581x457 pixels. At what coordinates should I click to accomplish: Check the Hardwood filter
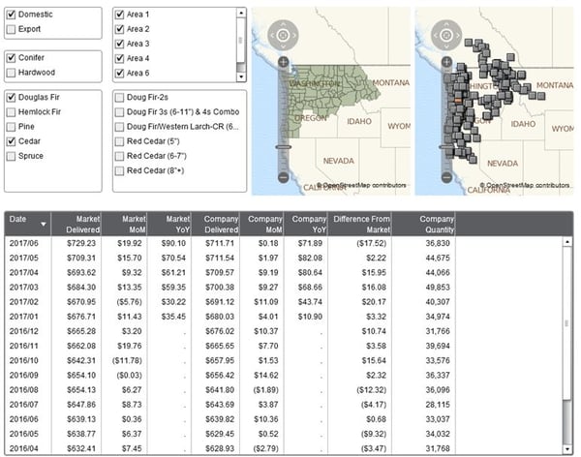[11, 73]
